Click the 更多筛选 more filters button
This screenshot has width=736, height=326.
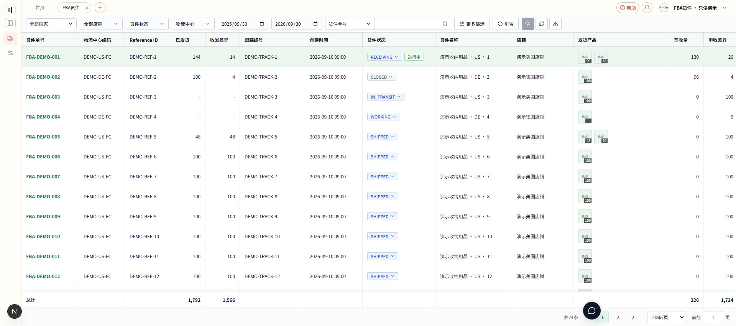[x=472, y=24]
